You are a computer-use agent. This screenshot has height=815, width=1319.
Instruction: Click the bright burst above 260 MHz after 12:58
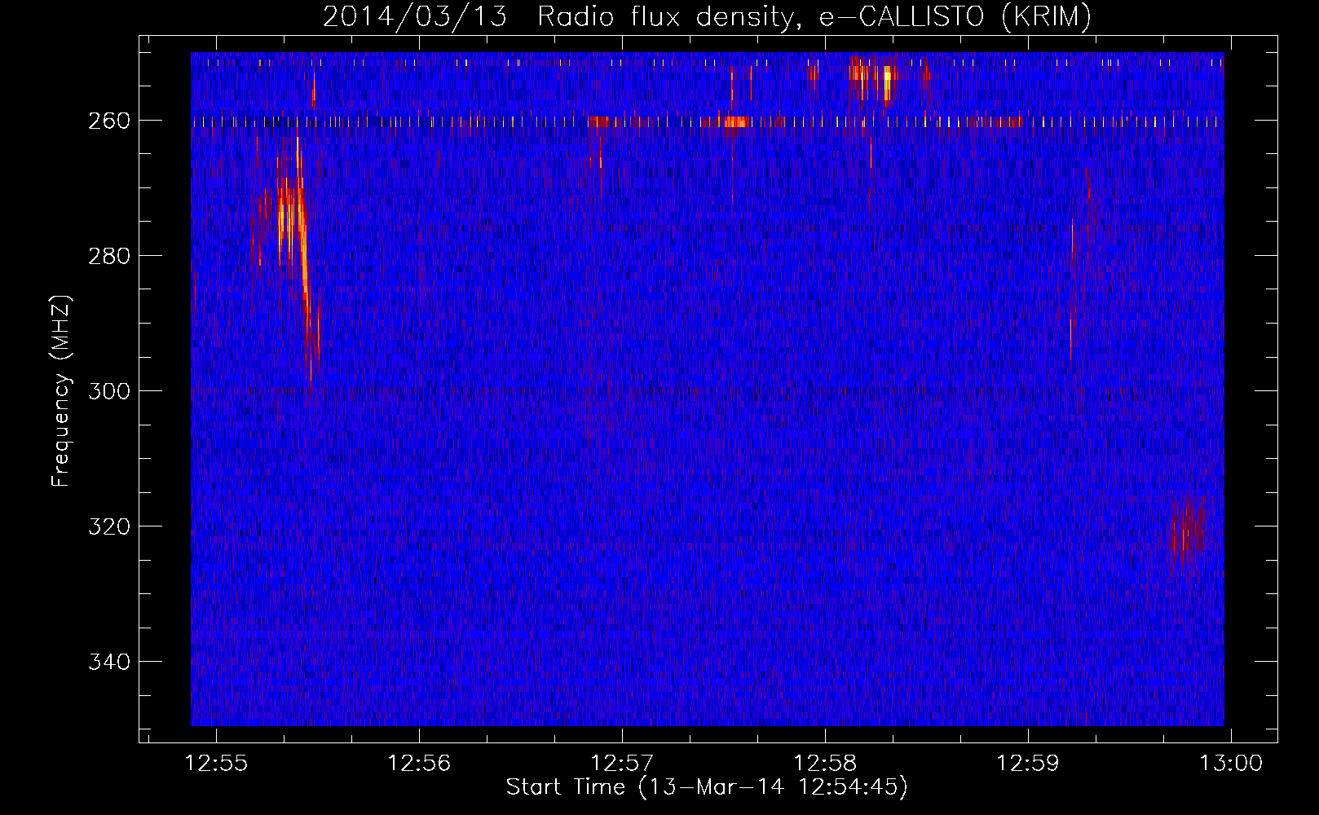pyautogui.click(x=876, y=80)
